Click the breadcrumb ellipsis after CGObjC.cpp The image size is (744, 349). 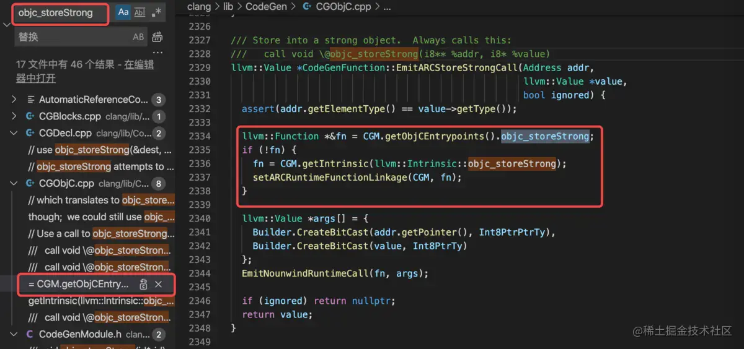pyautogui.click(x=387, y=7)
